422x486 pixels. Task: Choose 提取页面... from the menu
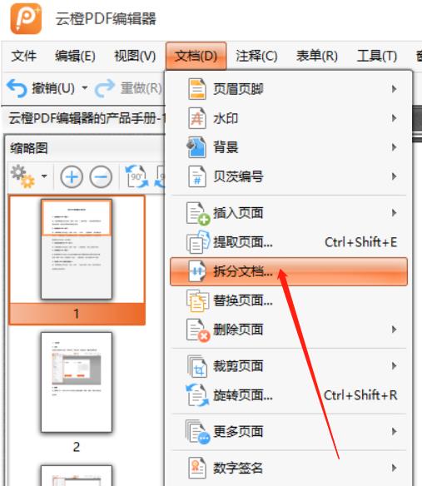(x=289, y=242)
